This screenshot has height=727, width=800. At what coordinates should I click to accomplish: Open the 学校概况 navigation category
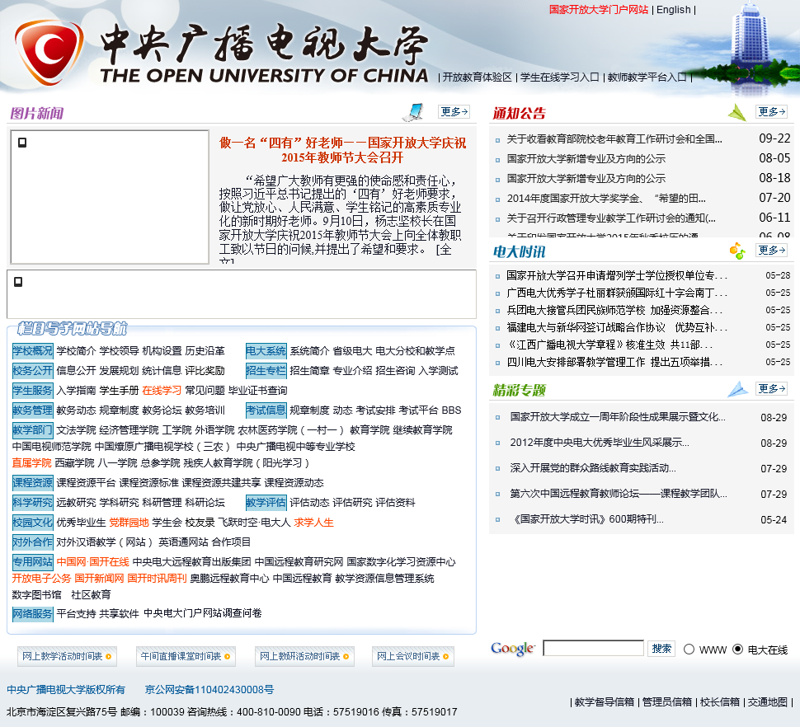tap(33, 351)
